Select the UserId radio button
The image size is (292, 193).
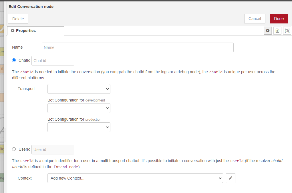(14, 149)
